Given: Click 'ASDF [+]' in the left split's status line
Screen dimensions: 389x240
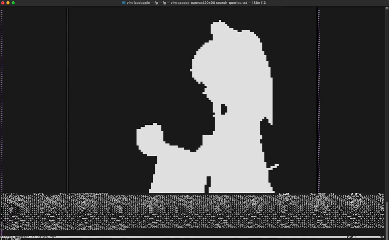Looking at the screenshot, I should point(9,194).
